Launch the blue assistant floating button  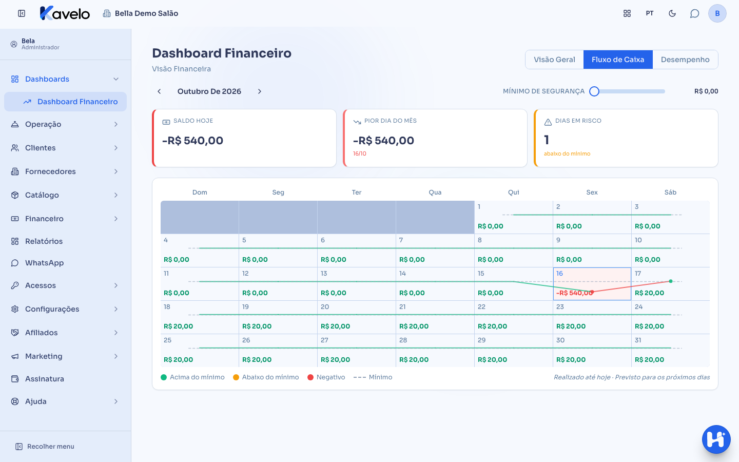coord(716,439)
